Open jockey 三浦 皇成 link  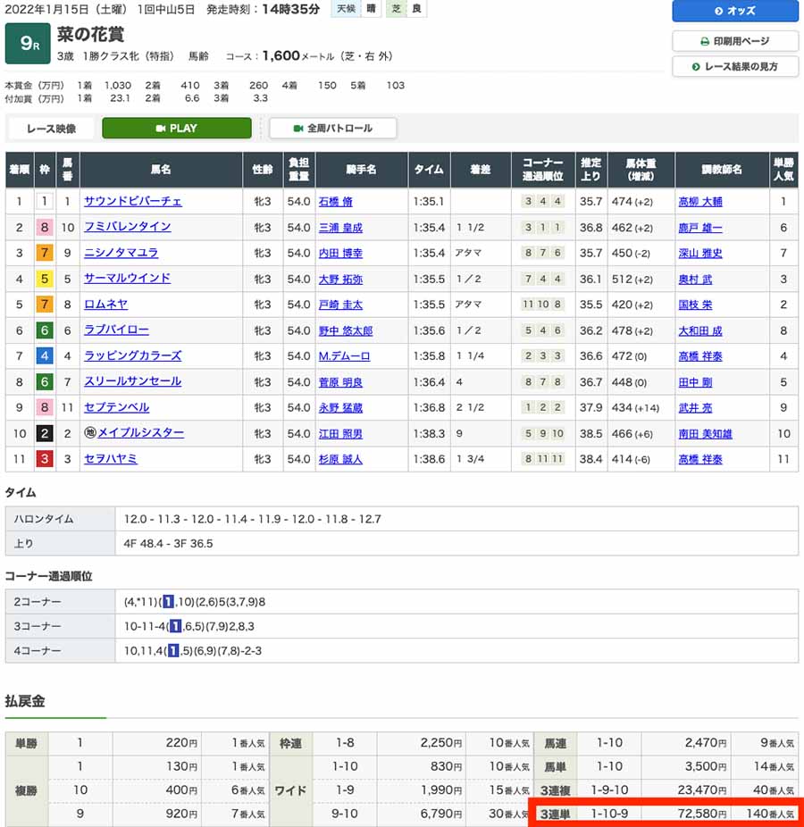pyautogui.click(x=340, y=228)
